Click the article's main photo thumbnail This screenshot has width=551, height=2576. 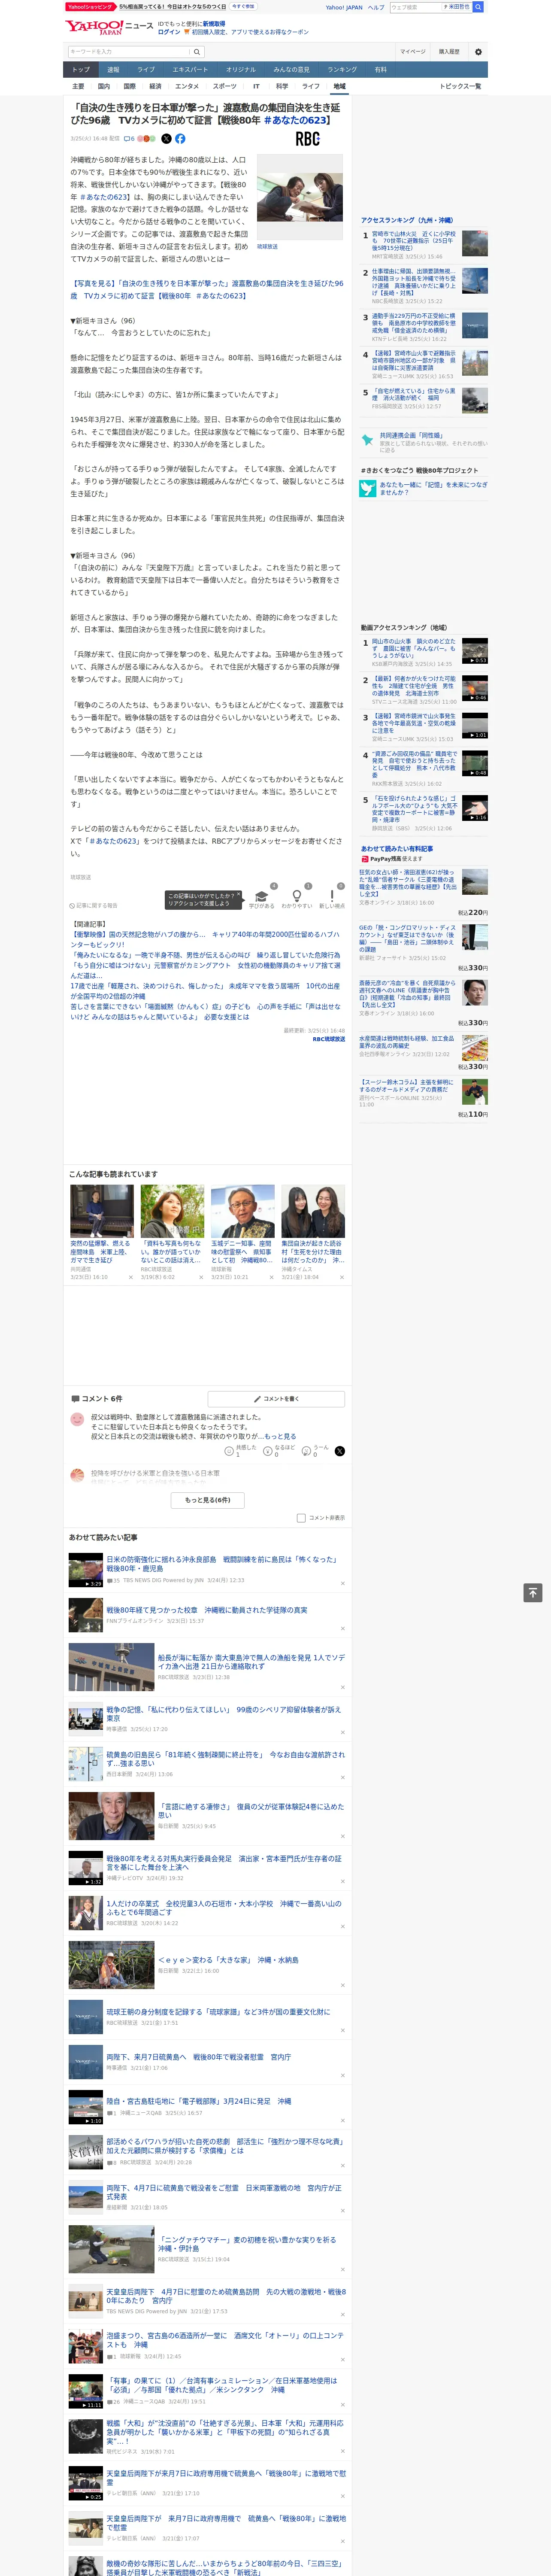tap(300, 196)
